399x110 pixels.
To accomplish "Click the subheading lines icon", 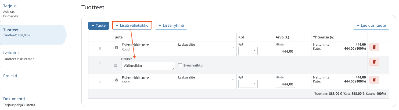I will coord(116,65).
